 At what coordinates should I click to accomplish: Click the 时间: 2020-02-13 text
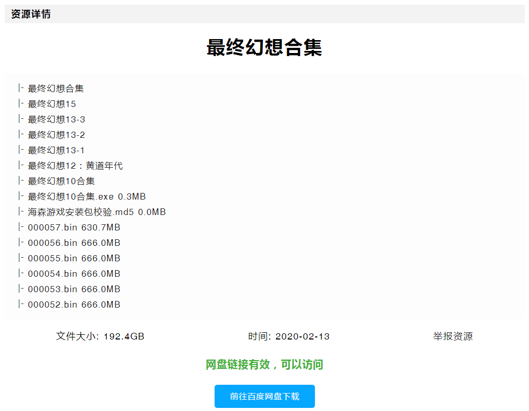289,336
